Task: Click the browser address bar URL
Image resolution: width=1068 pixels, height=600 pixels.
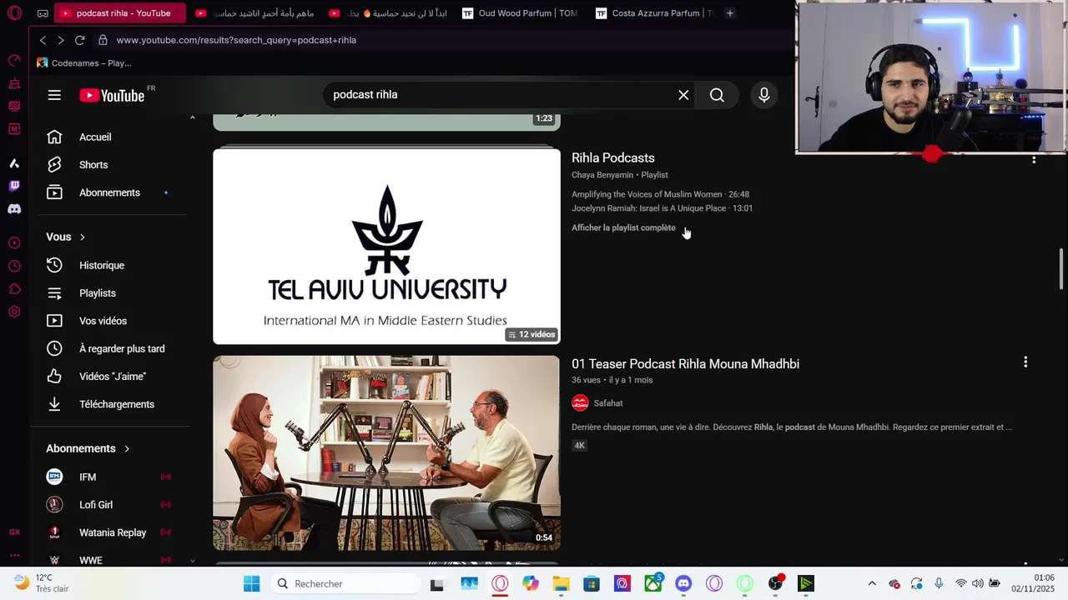Action: (x=236, y=40)
